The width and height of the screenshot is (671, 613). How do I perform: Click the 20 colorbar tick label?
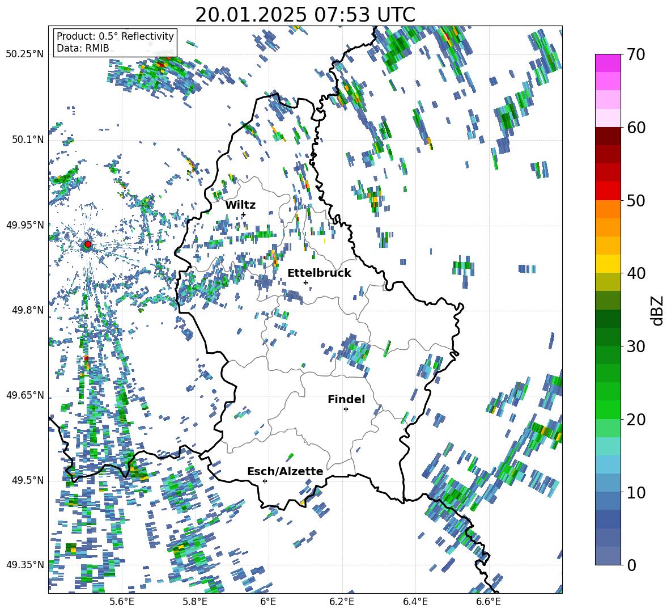pyautogui.click(x=636, y=420)
